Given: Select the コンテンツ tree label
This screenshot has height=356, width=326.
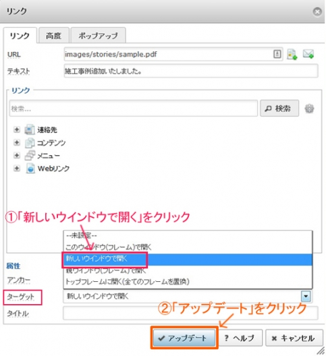Looking at the screenshot, I should [51, 143].
